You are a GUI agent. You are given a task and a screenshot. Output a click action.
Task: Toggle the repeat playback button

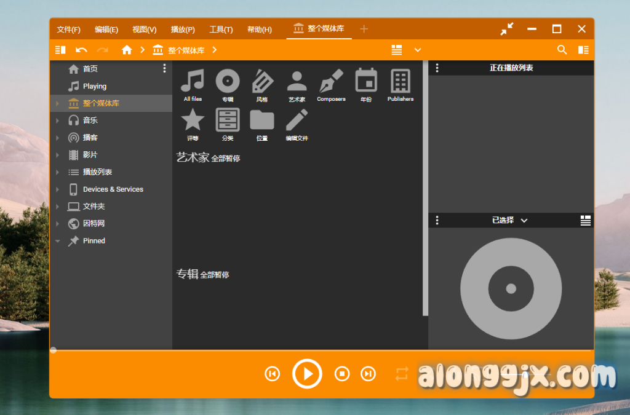coord(402,374)
